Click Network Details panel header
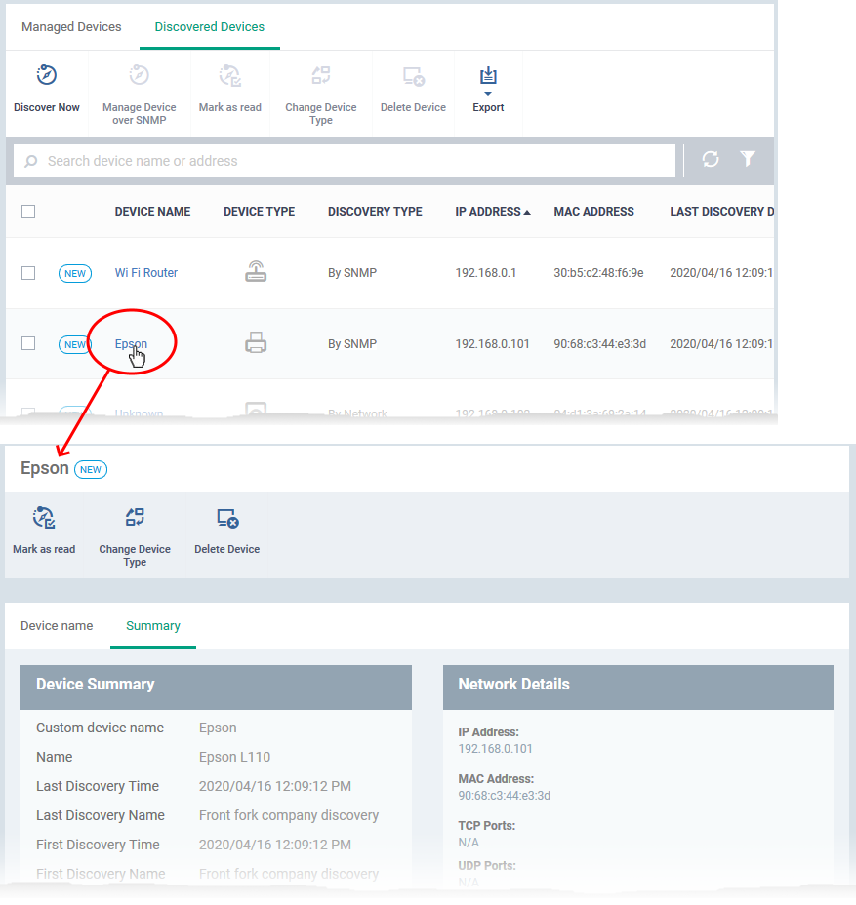Screen dimensions: 856x905 (638, 687)
